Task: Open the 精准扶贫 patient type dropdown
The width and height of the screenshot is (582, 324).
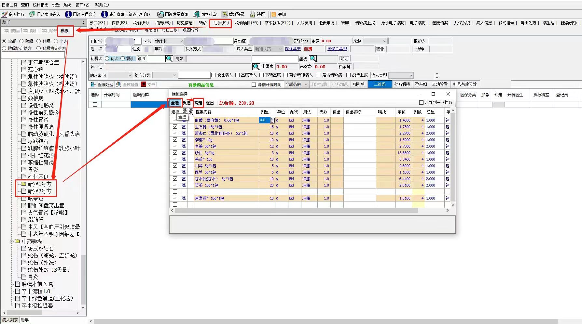Action: [x=281, y=49]
